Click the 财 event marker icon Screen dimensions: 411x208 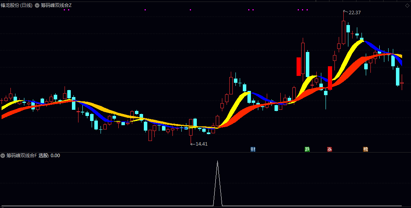[x=253, y=149]
